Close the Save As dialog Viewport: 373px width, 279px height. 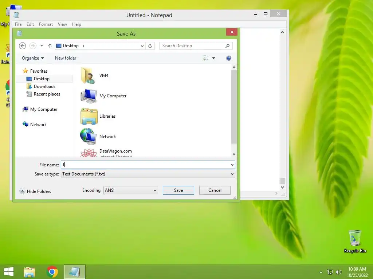click(x=232, y=32)
